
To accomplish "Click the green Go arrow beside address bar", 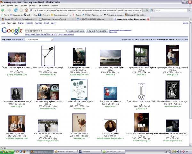I will pyautogui.click(x=147, y=10).
